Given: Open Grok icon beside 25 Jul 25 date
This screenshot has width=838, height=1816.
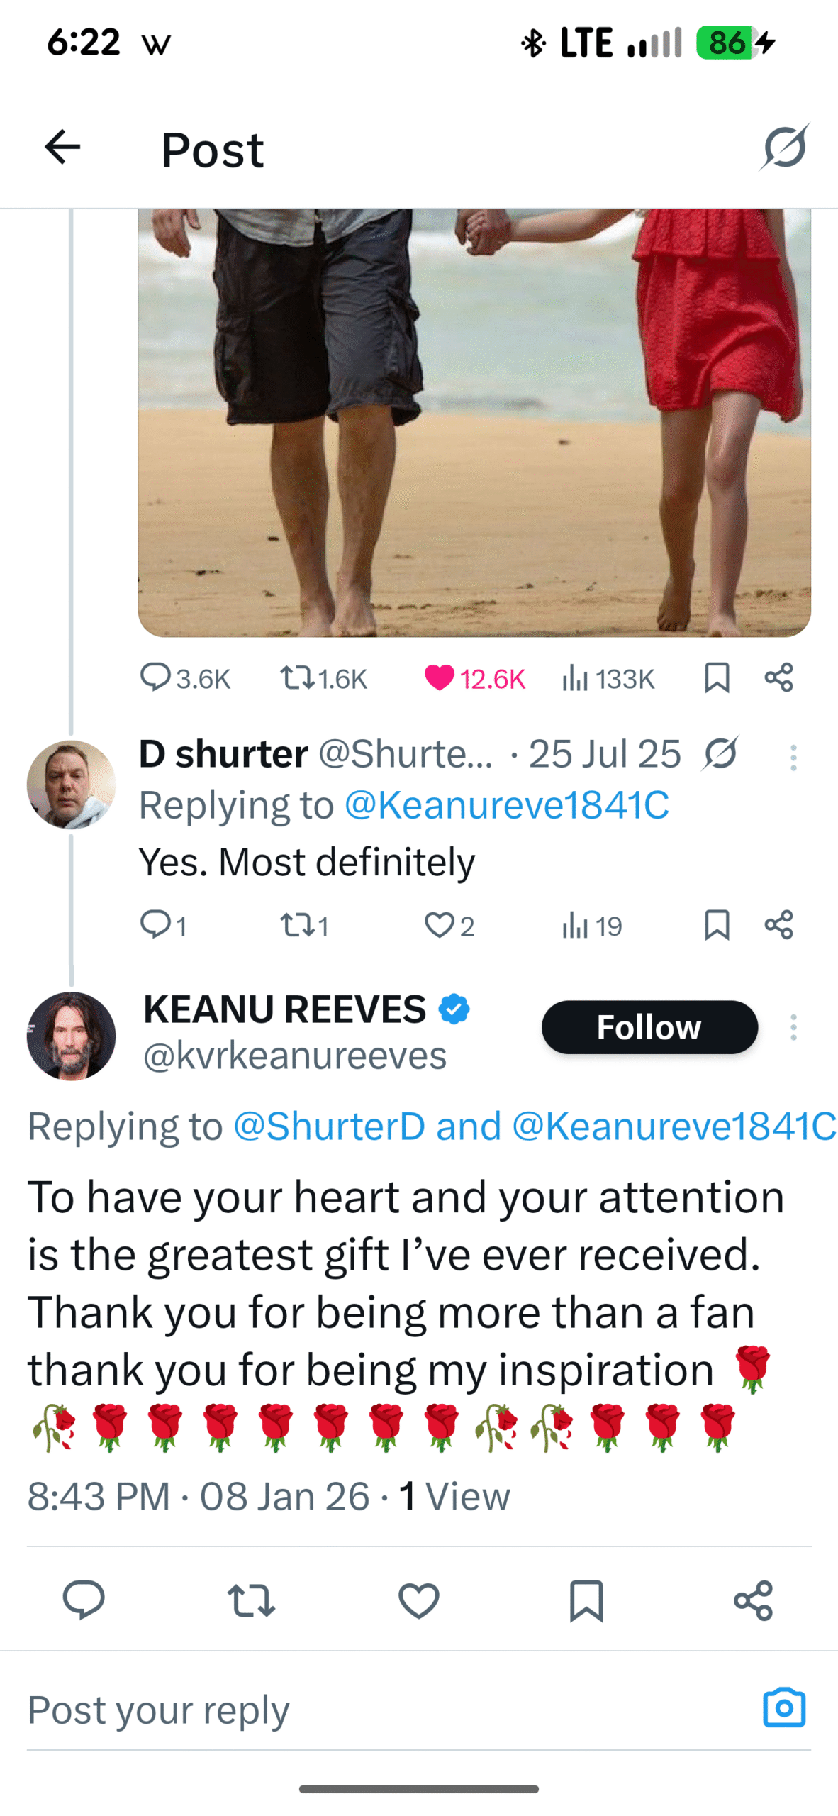Looking at the screenshot, I should coord(720,753).
